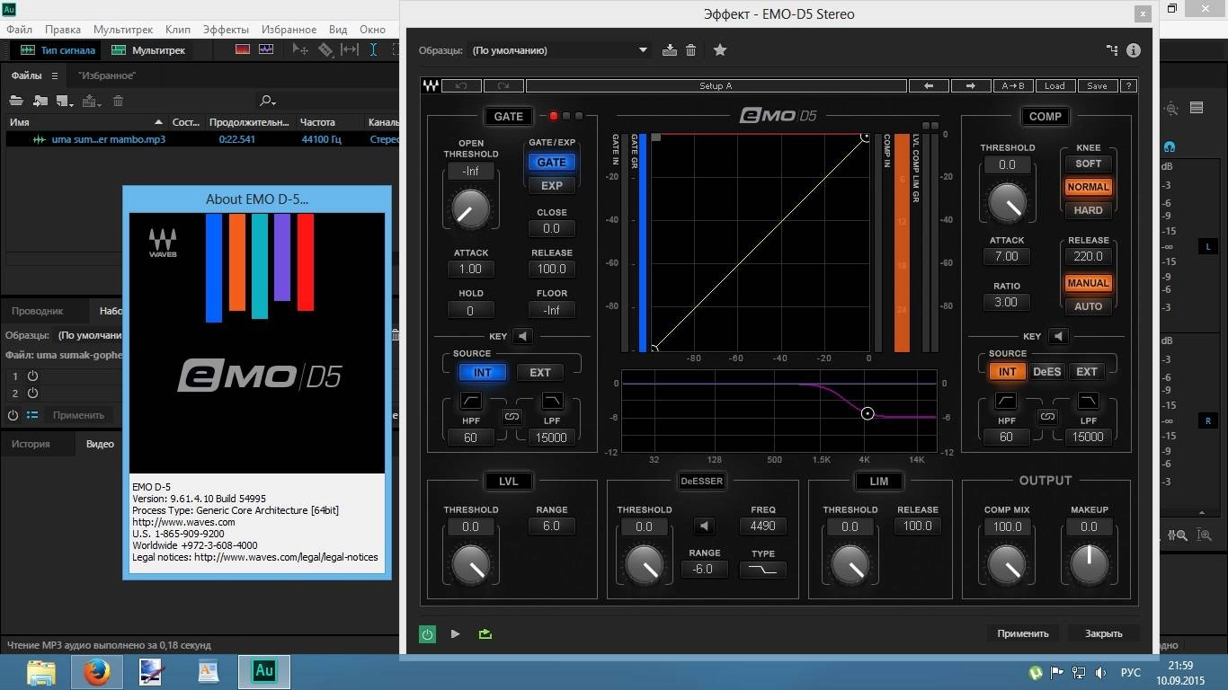Set compressor knee to HARD
Image resolution: width=1228 pixels, height=690 pixels.
click(1088, 210)
